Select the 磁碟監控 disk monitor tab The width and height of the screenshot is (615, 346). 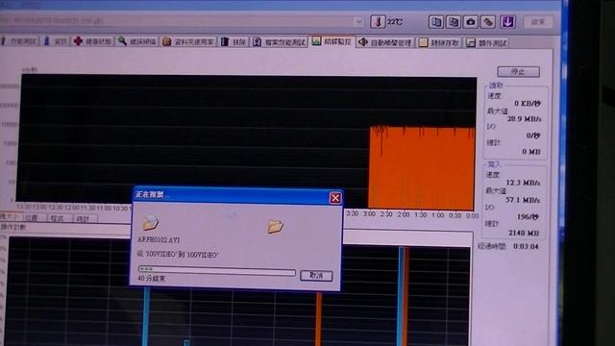[332, 41]
